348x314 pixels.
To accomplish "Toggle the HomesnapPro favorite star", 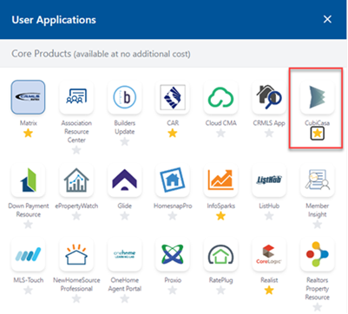I will (x=173, y=216).
